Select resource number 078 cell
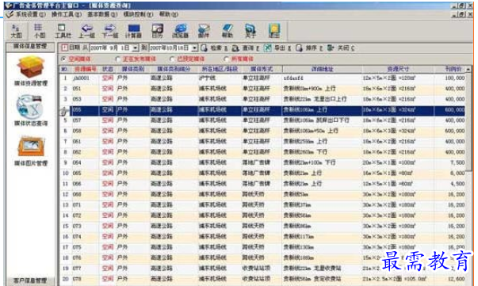The image size is (478, 286). click(x=86, y=279)
